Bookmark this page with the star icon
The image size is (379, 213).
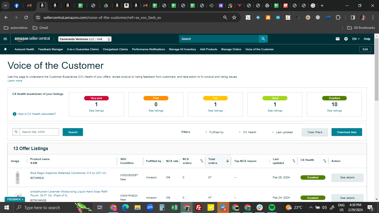click(x=234, y=17)
